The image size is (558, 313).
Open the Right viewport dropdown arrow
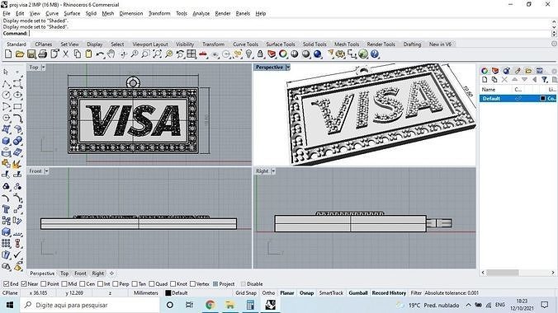[x=273, y=171]
